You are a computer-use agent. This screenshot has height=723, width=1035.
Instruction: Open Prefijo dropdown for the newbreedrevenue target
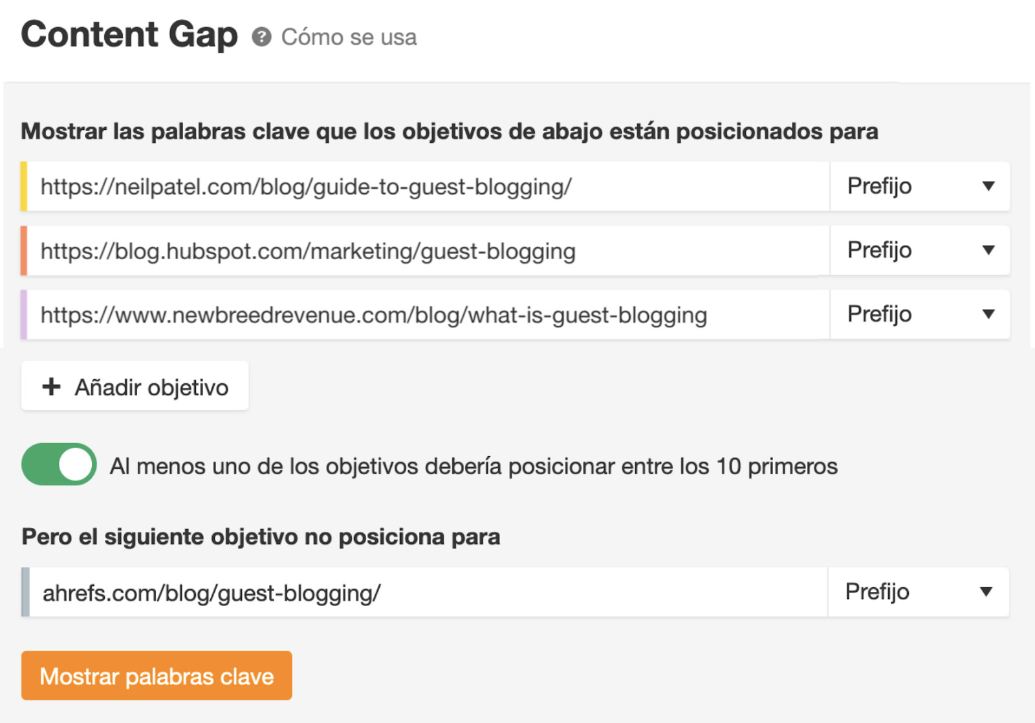click(919, 315)
